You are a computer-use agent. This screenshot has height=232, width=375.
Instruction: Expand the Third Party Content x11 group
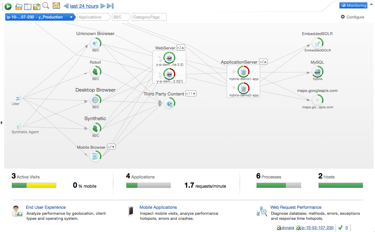coord(191,94)
